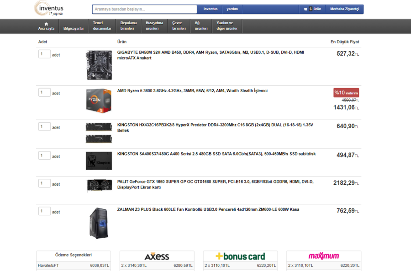
Task: Click quantity field for ZALMAN Z3 PLUS case
Action: tap(44, 211)
